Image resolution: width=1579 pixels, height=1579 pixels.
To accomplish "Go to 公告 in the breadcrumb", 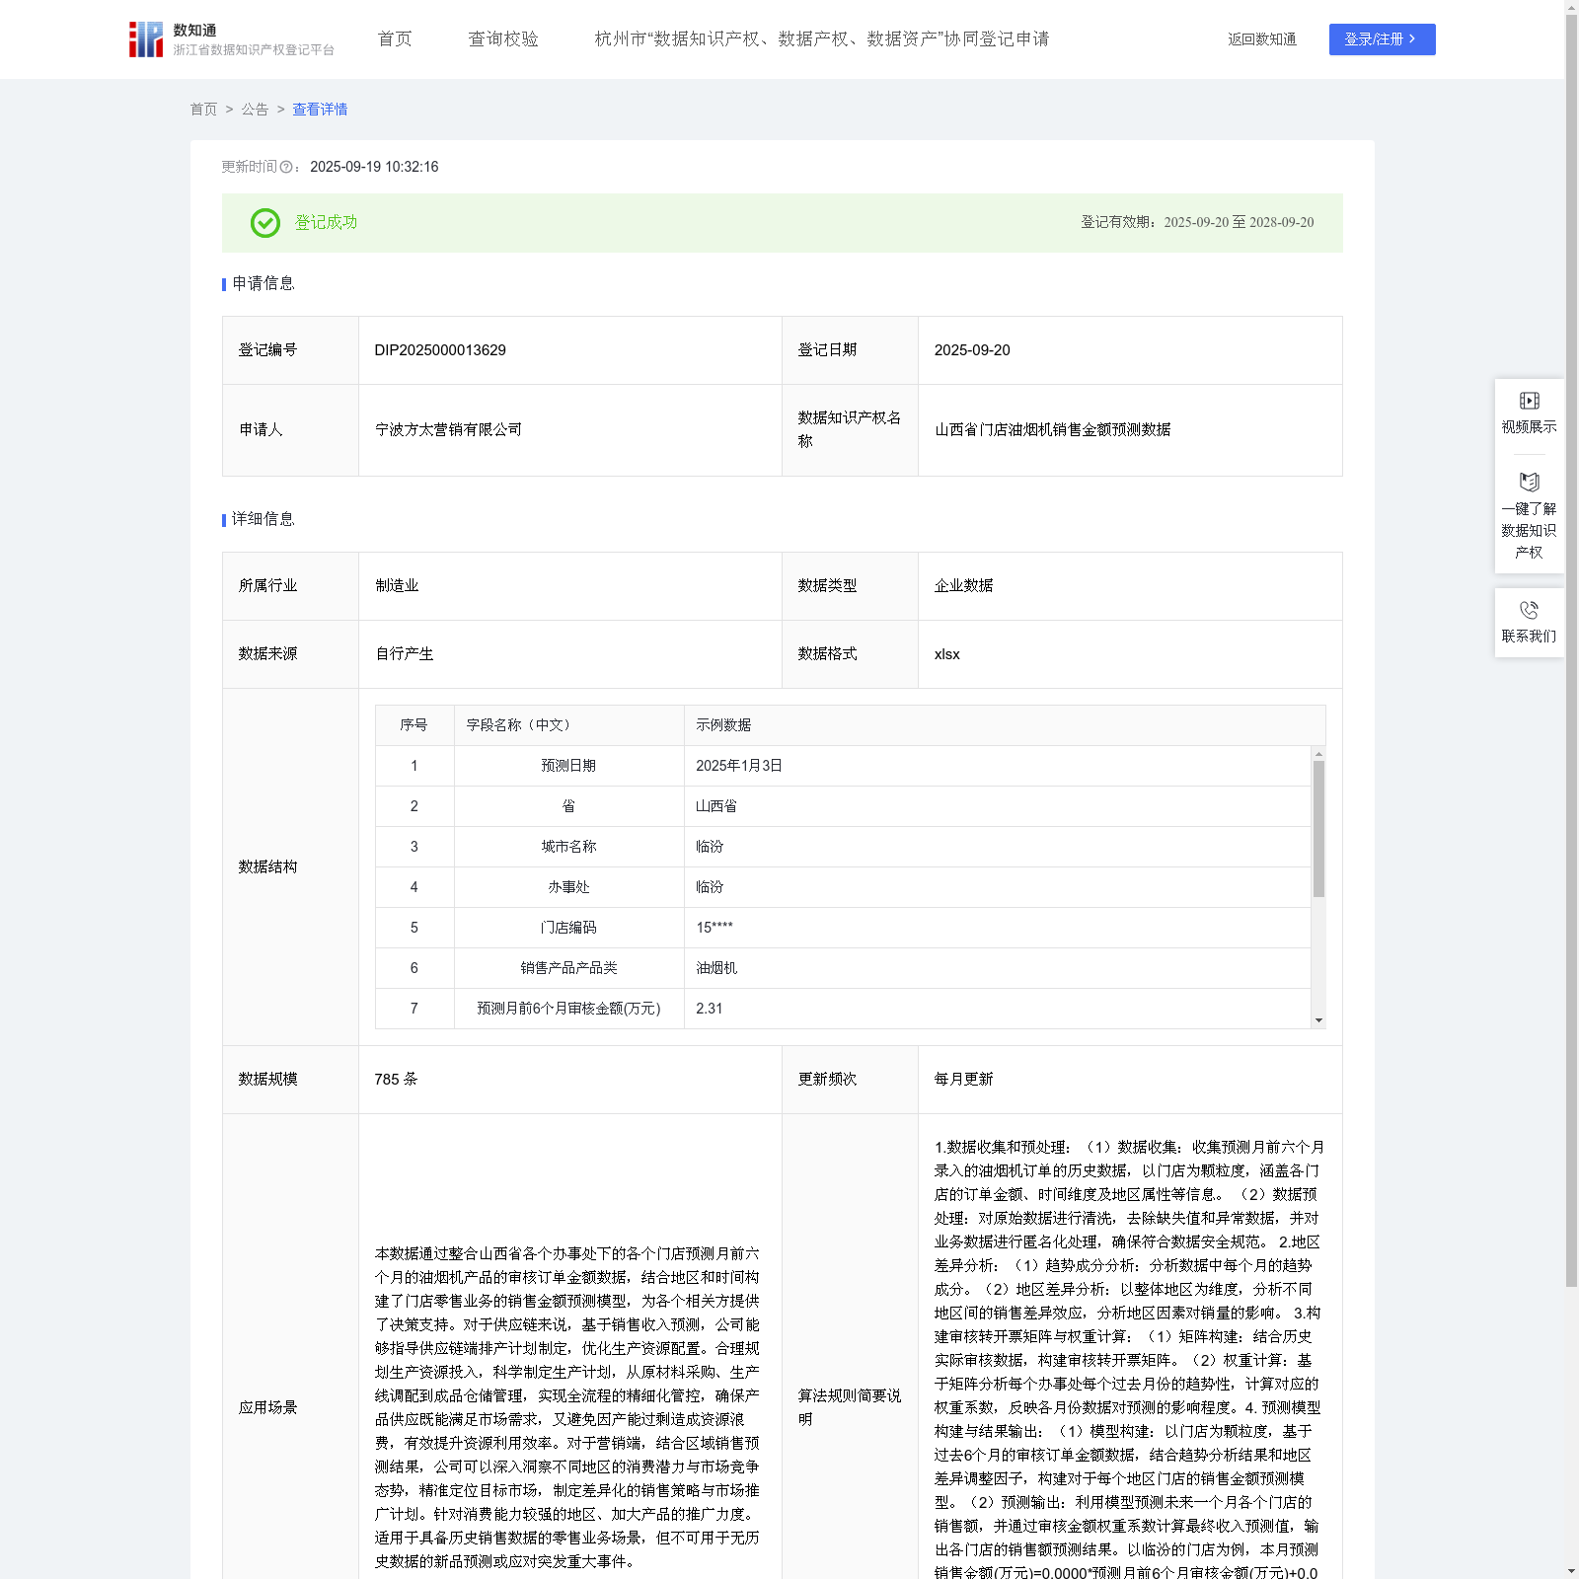I will (255, 110).
